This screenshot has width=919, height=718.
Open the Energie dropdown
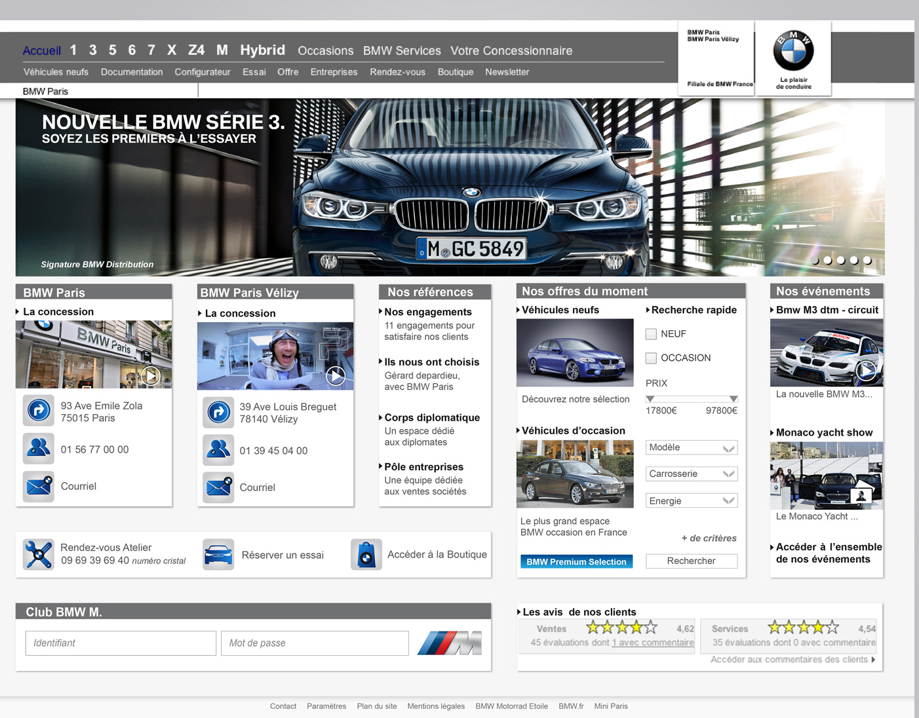[x=692, y=501]
